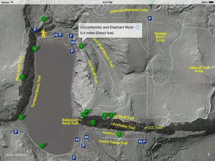Tap the Johnson Moraine Loop label
The height and width of the screenshot is (161, 215).
point(129,10)
